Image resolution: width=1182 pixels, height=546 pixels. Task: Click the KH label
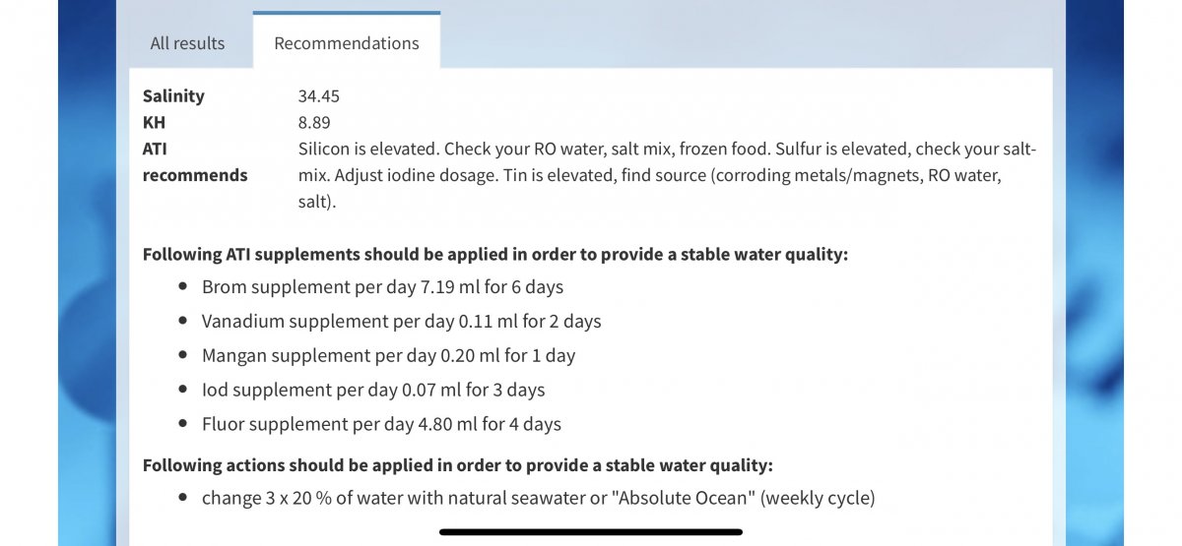(x=154, y=122)
